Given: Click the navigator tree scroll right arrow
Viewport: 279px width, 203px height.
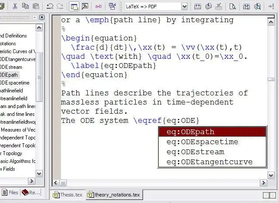Looking at the screenshot, I should [31, 181].
